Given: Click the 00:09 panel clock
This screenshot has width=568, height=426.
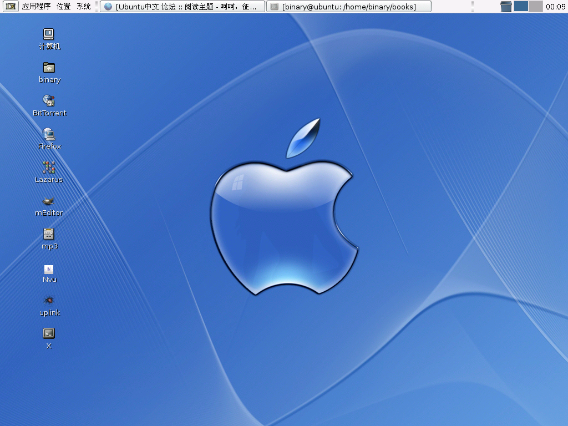Looking at the screenshot, I should pos(555,7).
